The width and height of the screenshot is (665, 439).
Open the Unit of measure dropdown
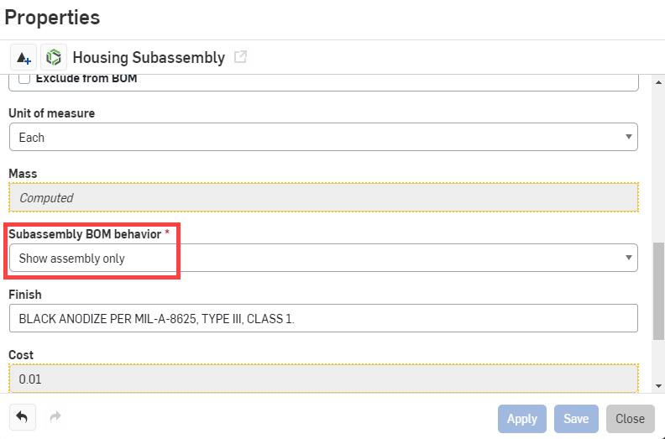[x=322, y=137]
